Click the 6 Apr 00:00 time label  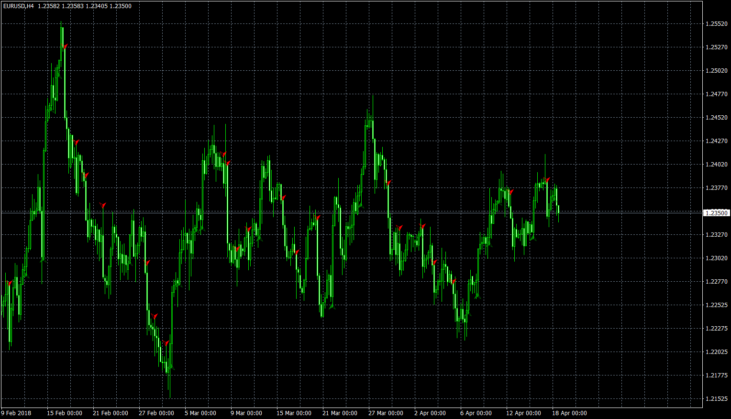pos(476,413)
